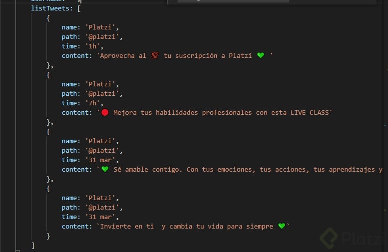Select the time value '1h'
388x252 pixels.
[92, 46]
